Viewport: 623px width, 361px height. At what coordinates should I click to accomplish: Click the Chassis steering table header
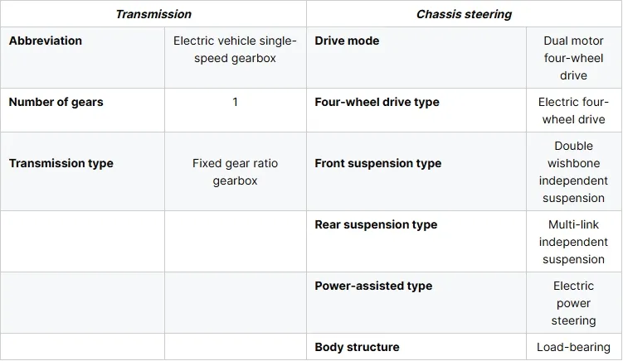click(x=464, y=14)
